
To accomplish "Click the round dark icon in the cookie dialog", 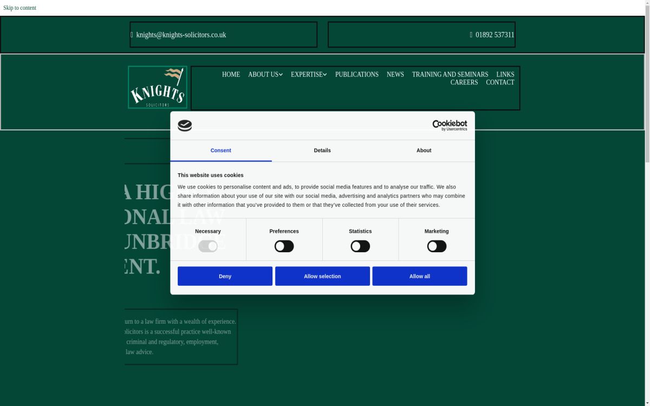I will click(x=185, y=125).
